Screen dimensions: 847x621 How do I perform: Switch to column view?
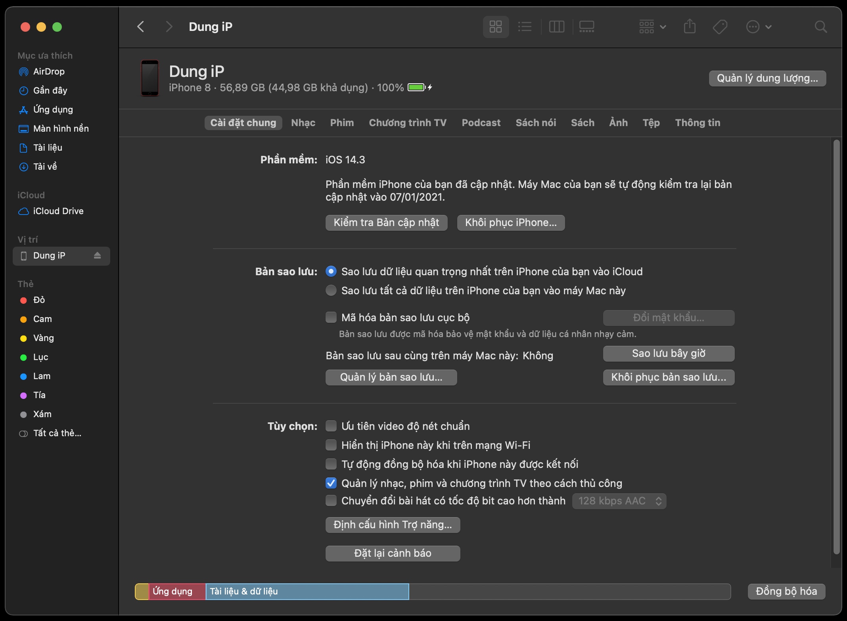(x=556, y=27)
